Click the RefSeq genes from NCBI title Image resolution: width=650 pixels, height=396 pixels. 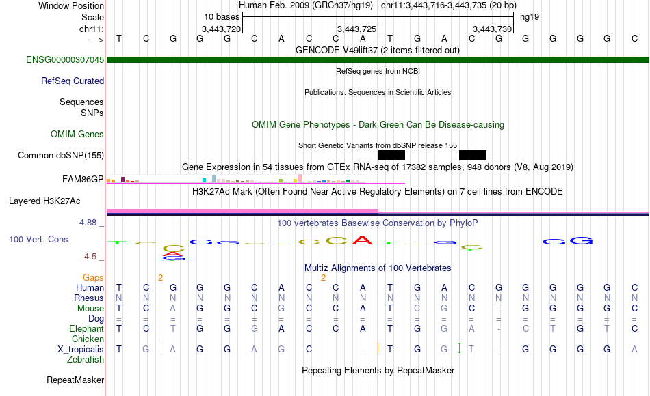pos(378,71)
